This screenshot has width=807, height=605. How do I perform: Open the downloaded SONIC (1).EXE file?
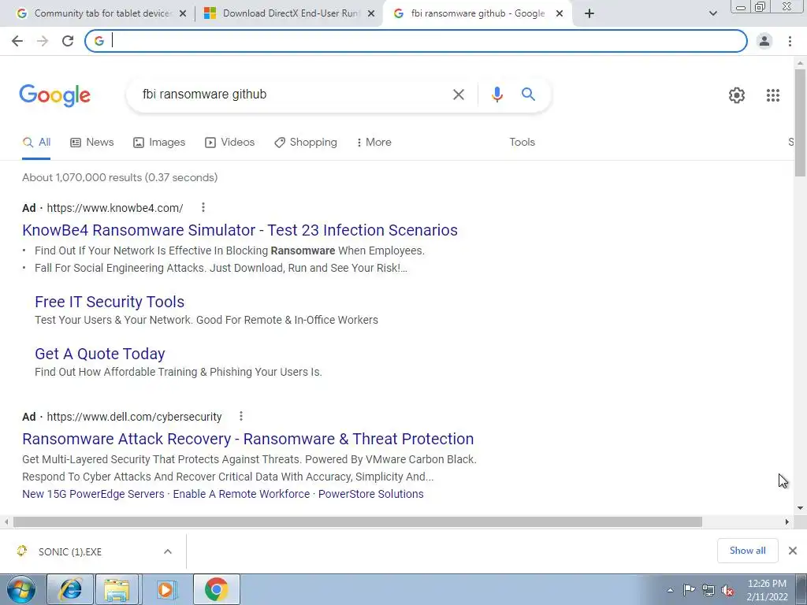coord(70,551)
